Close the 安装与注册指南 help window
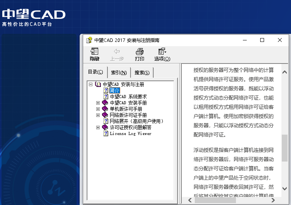The width and height of the screenshot is (291, 205). [x=280, y=40]
